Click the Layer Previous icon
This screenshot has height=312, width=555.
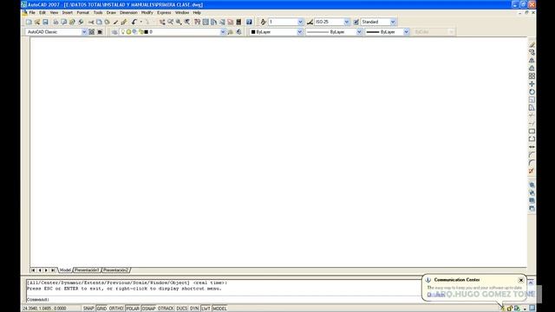point(239,32)
